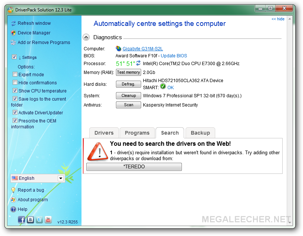This screenshot has width=303, height=236.
Task: Click the Report a bug lightbulb icon
Action: click(13, 190)
